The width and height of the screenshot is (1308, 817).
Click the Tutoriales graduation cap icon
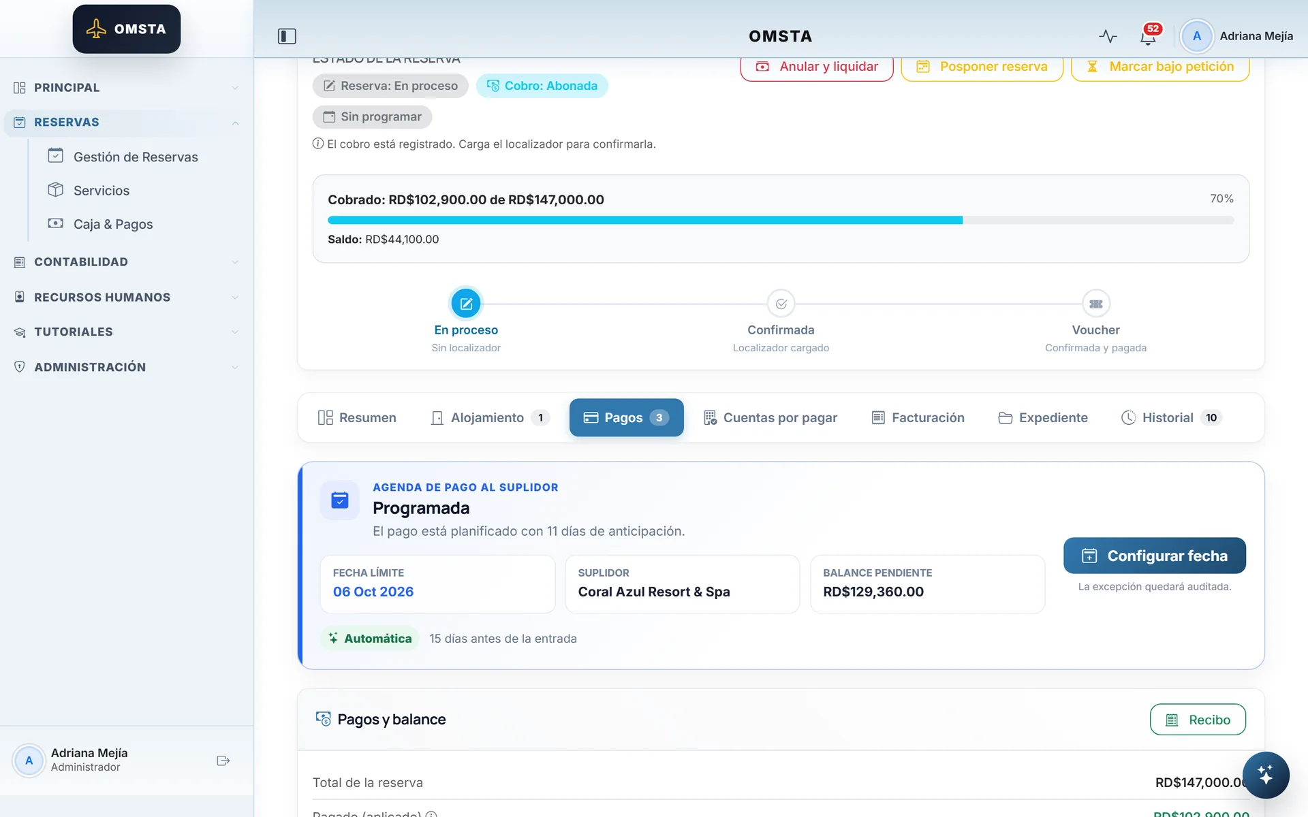[x=20, y=332]
